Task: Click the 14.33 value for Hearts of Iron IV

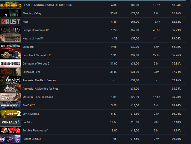Action: point(114,39)
